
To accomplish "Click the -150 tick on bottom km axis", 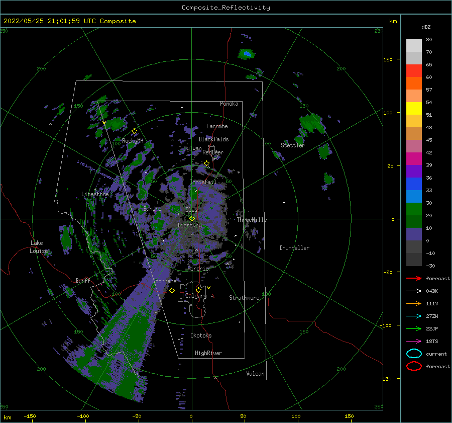I will coord(30,416).
